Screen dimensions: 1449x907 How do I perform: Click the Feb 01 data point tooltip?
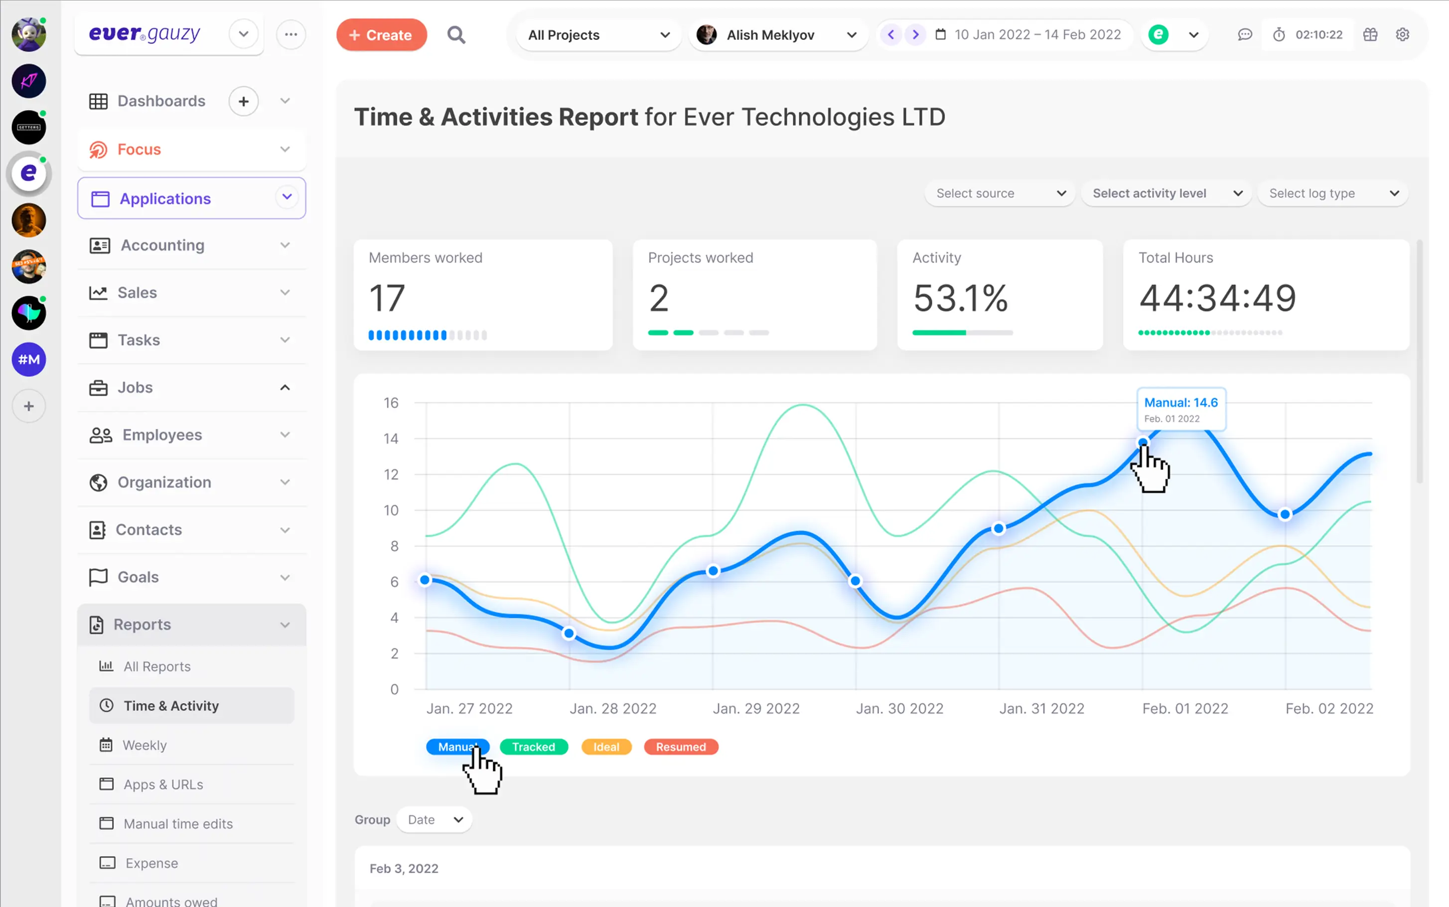click(x=1180, y=409)
